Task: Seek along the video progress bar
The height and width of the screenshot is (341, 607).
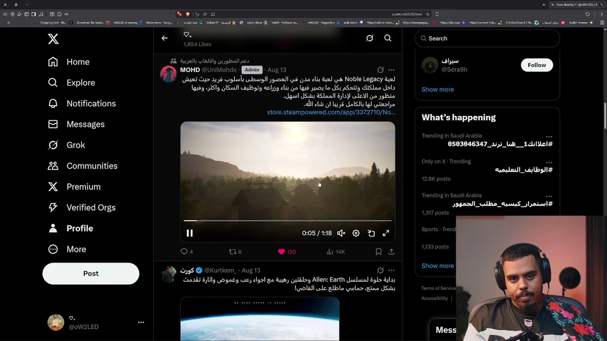Action: tap(287, 221)
